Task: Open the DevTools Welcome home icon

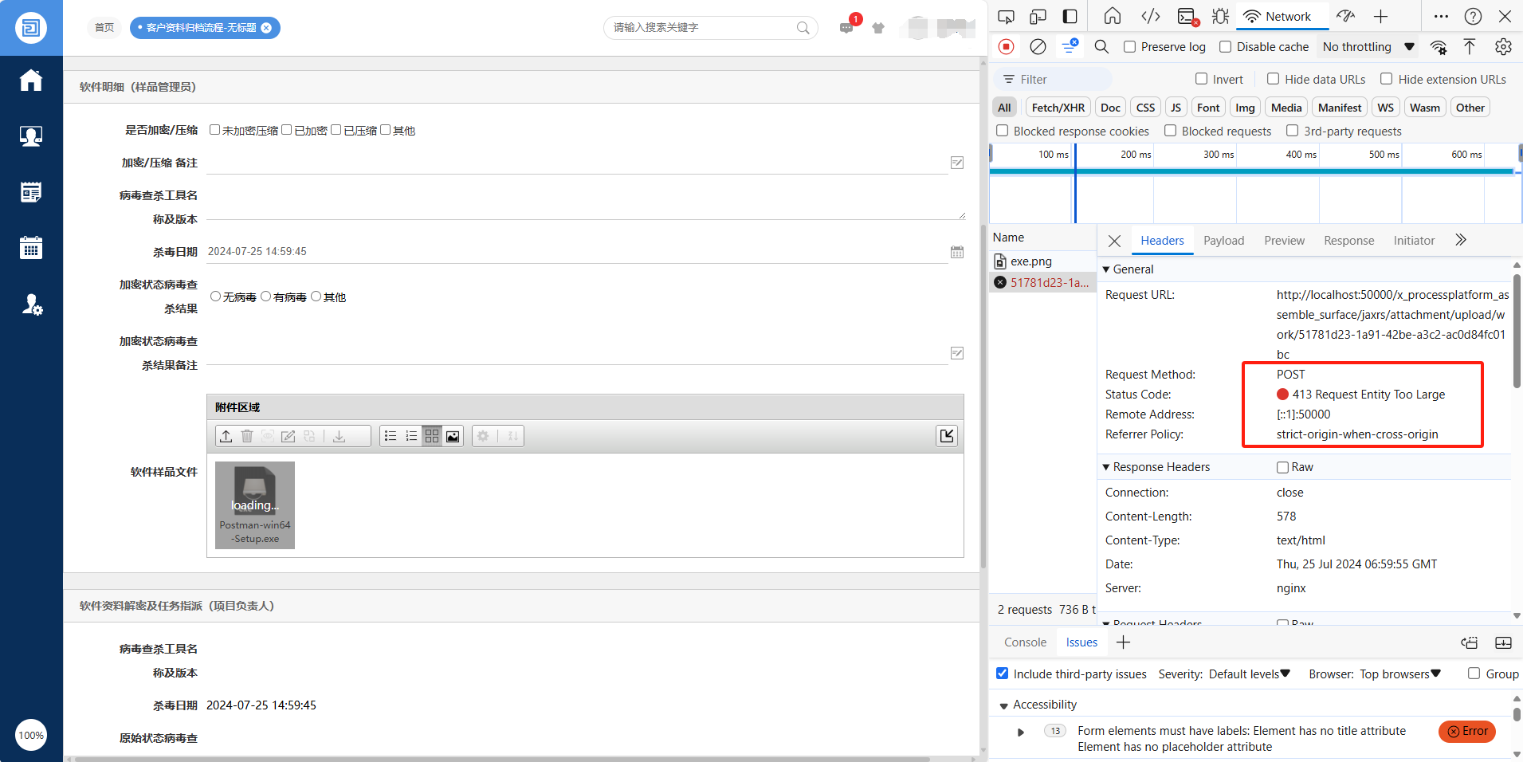Action: 1113,17
